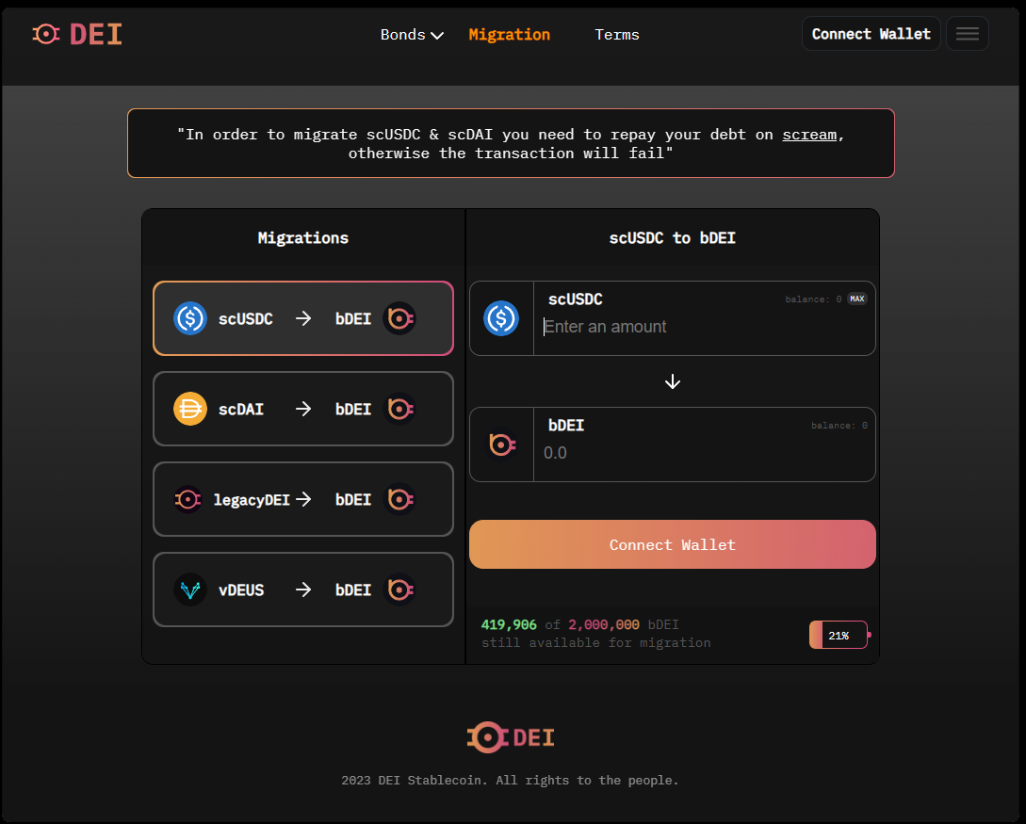Click the legacyDEI icon in the migrations list

pos(187,499)
